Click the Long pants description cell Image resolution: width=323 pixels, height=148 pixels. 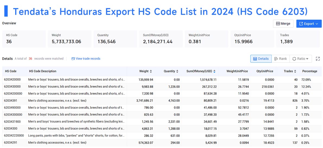point(77,136)
